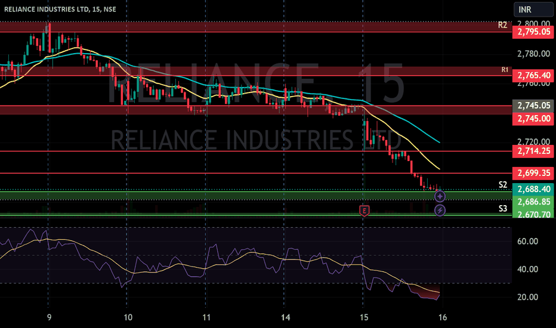Select the 2,745.05 gray price label
This screenshot has width=556, height=328.
(x=533, y=106)
